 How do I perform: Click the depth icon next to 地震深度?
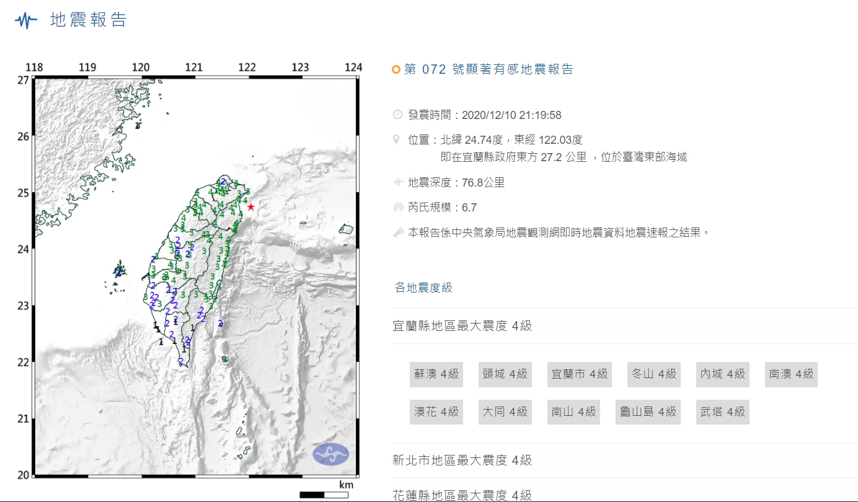click(397, 183)
